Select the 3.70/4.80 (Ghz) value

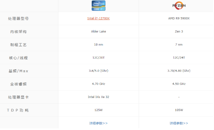click(179, 71)
